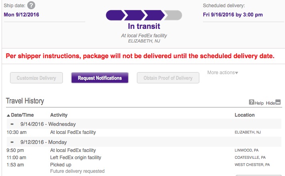Screen dimensions: 285x176
Task: Click the Hide minus icon for Travel History
Action: pyautogui.click(x=278, y=102)
